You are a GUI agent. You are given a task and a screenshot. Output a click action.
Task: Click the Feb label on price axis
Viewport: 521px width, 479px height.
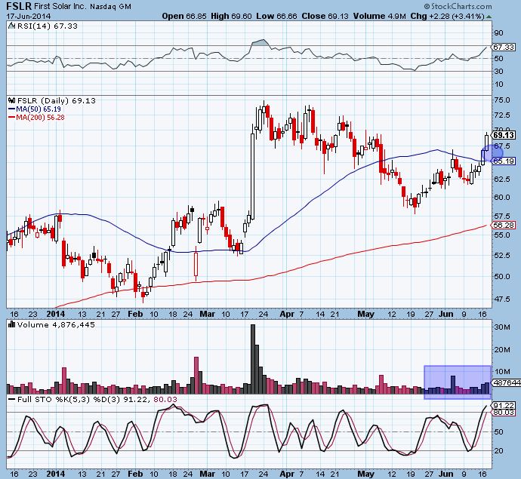135,314
